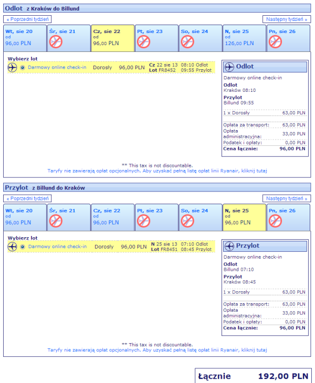This screenshot has height=383, width=315.
Task: Click the plane icon in Odlot summary header
Action: pyautogui.click(x=229, y=67)
